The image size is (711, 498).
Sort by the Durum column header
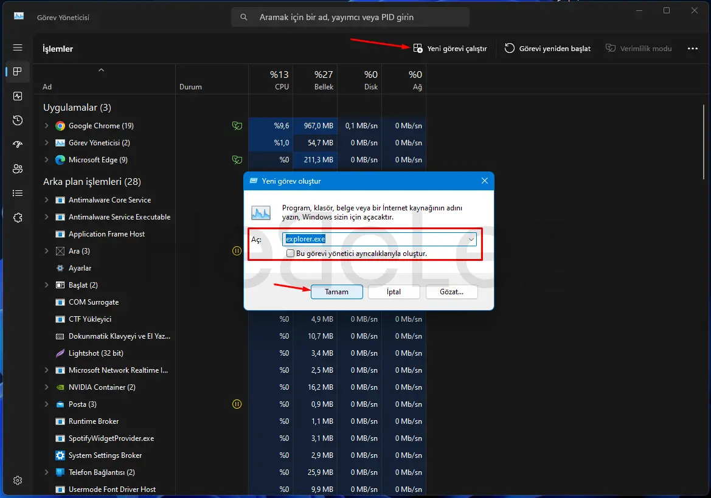[212, 80]
